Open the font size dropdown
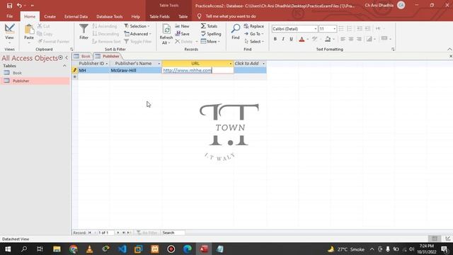453x255 pixels. pos(335,28)
